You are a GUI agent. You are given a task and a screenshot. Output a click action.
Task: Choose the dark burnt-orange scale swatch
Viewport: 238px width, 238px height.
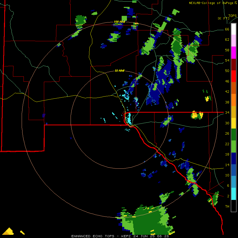click(234, 88)
